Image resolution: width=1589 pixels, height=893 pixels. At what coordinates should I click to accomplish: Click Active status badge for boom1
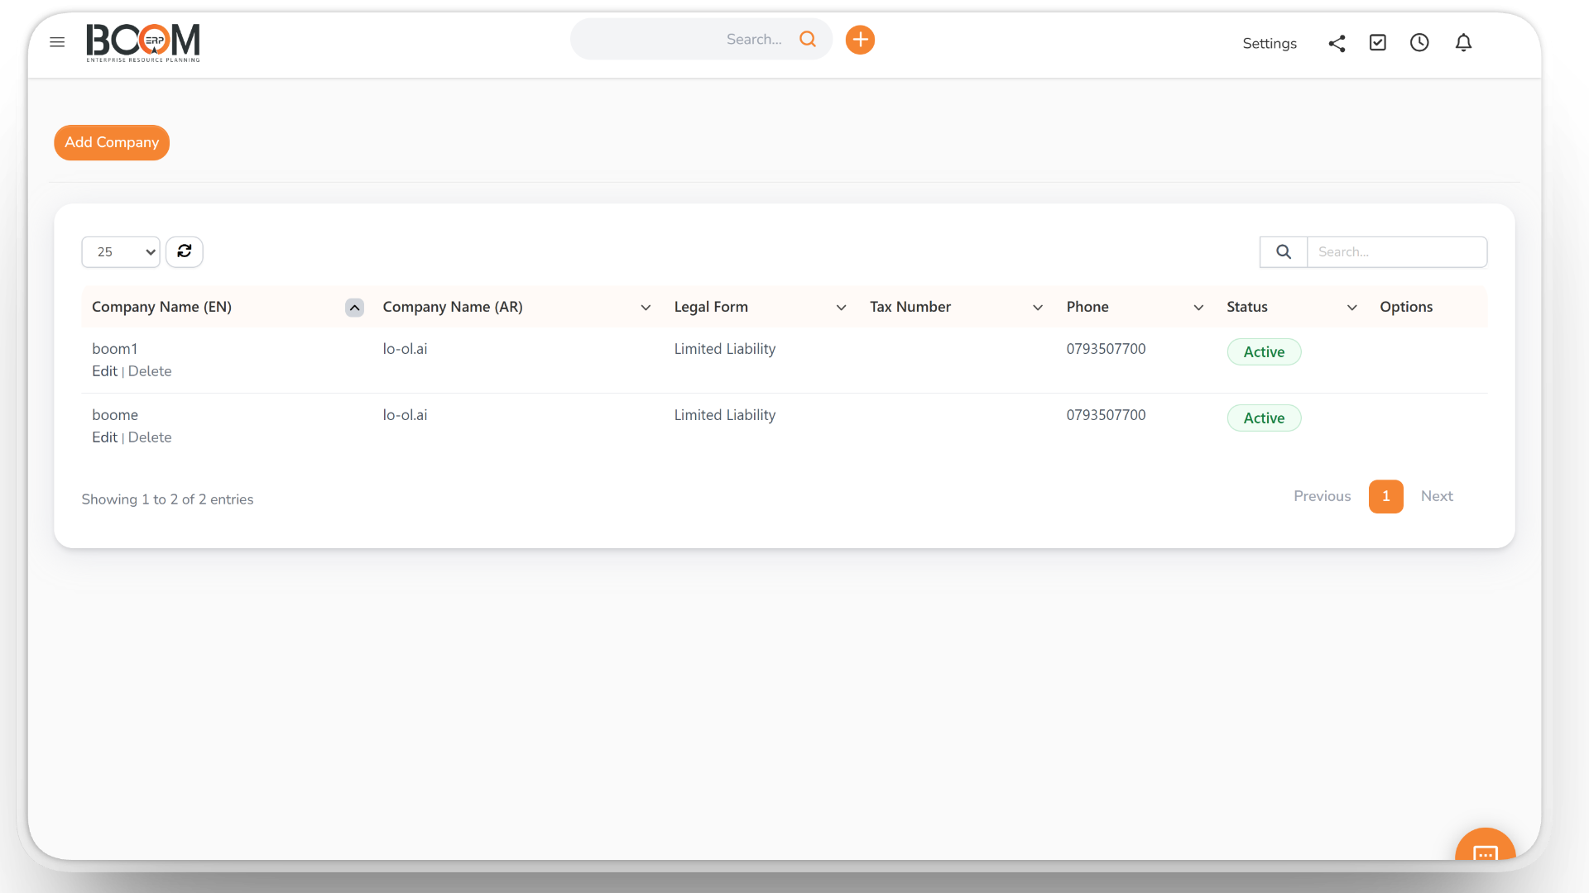(x=1264, y=351)
